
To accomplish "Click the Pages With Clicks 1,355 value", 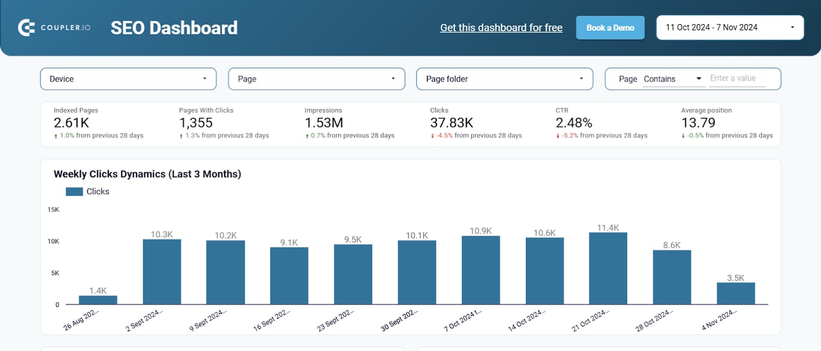I will point(196,123).
